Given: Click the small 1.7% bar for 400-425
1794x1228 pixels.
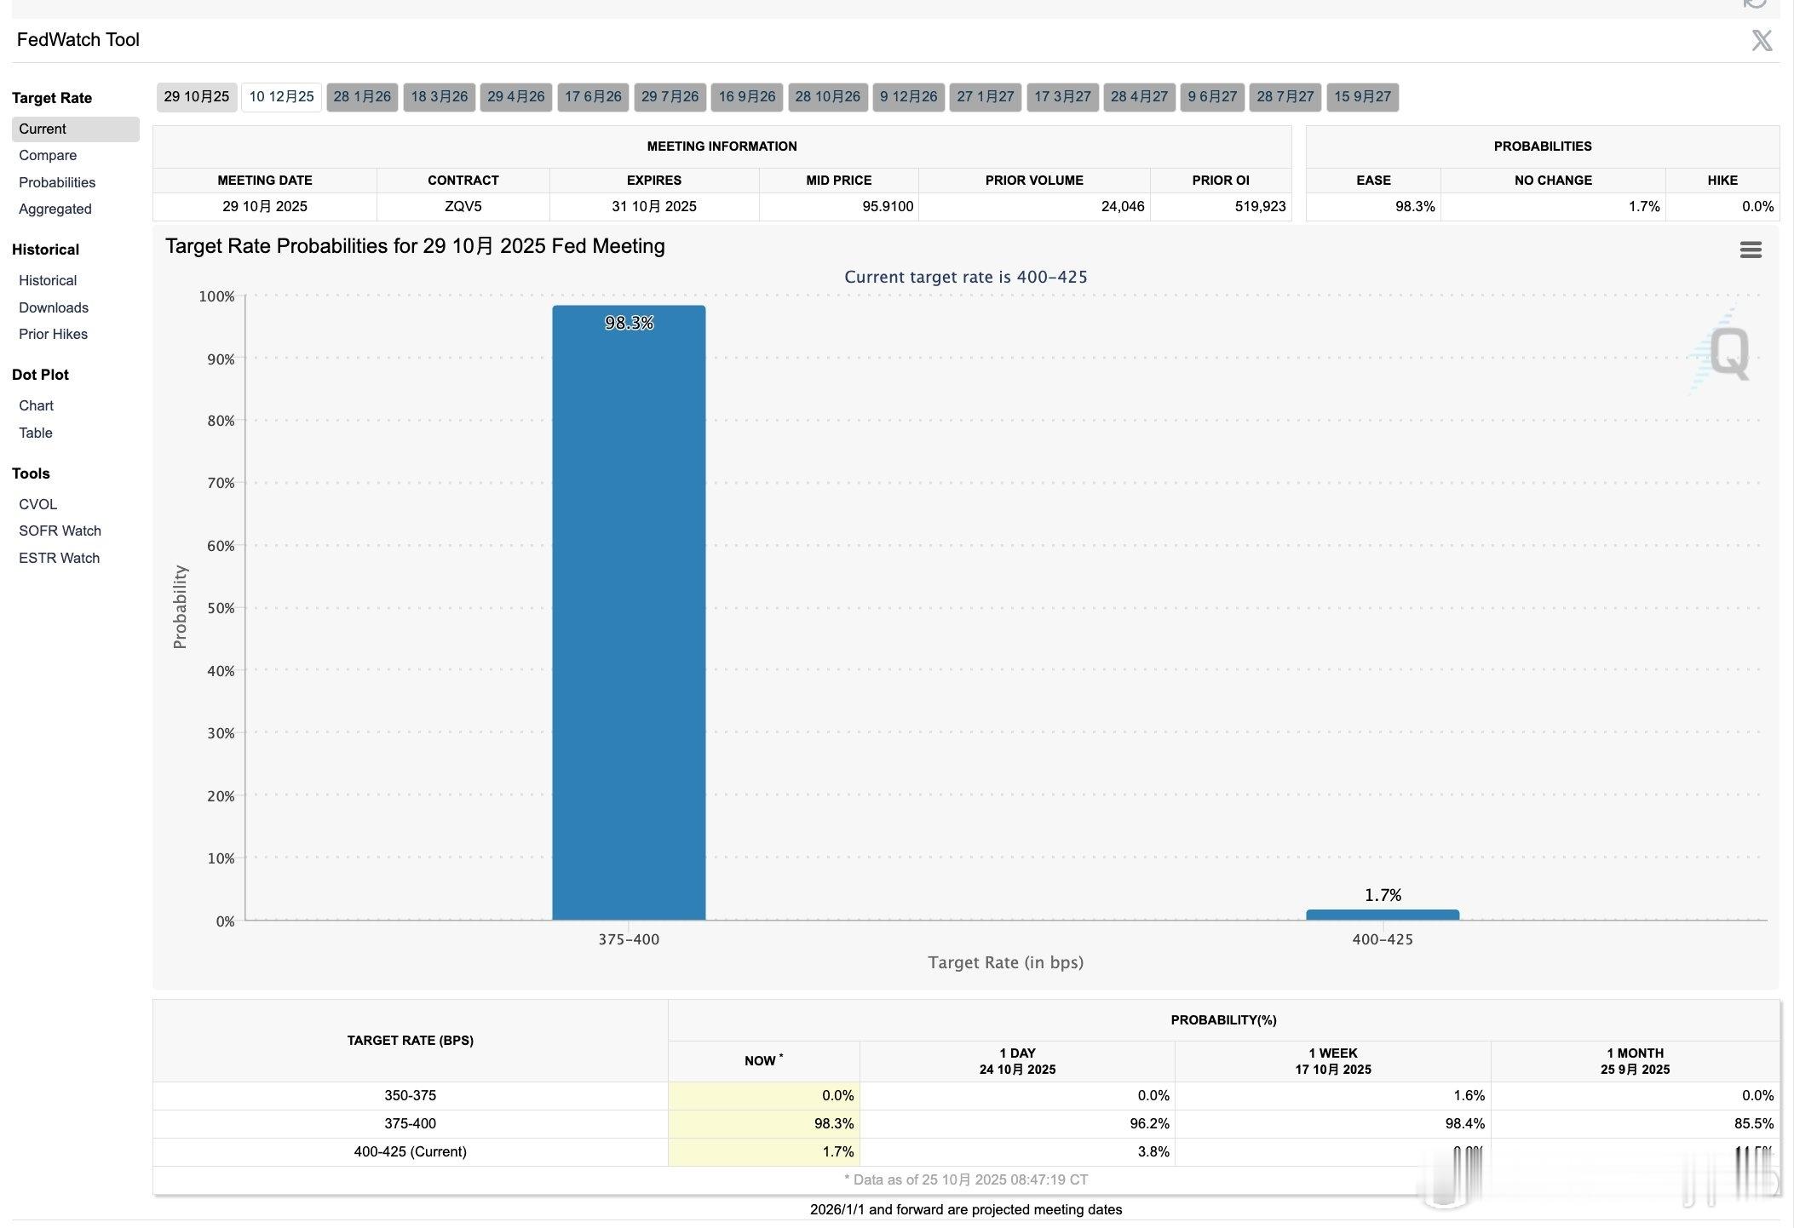Looking at the screenshot, I should (x=1382, y=915).
